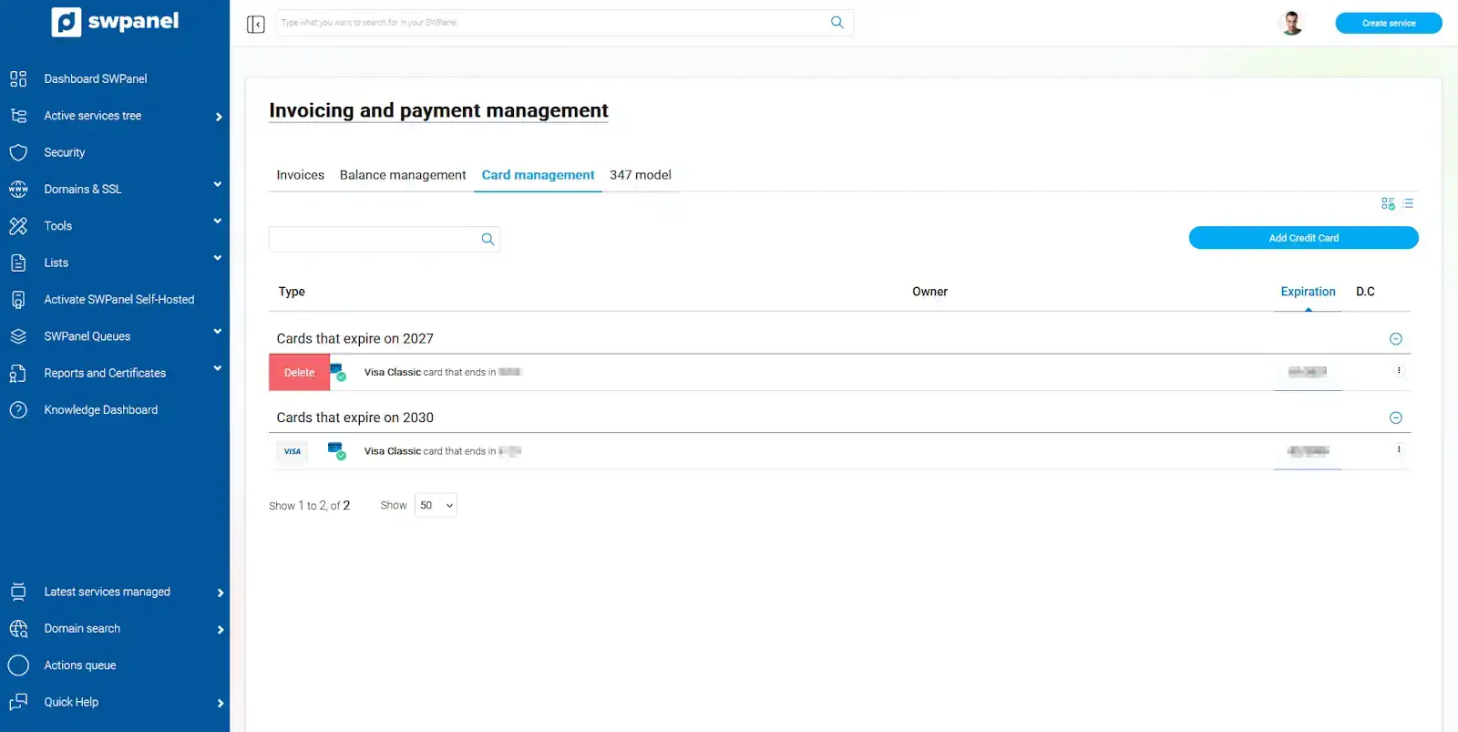Collapse the 'Cards that expire on 2027' group
The height and width of the screenshot is (732, 1458).
coord(1395,339)
